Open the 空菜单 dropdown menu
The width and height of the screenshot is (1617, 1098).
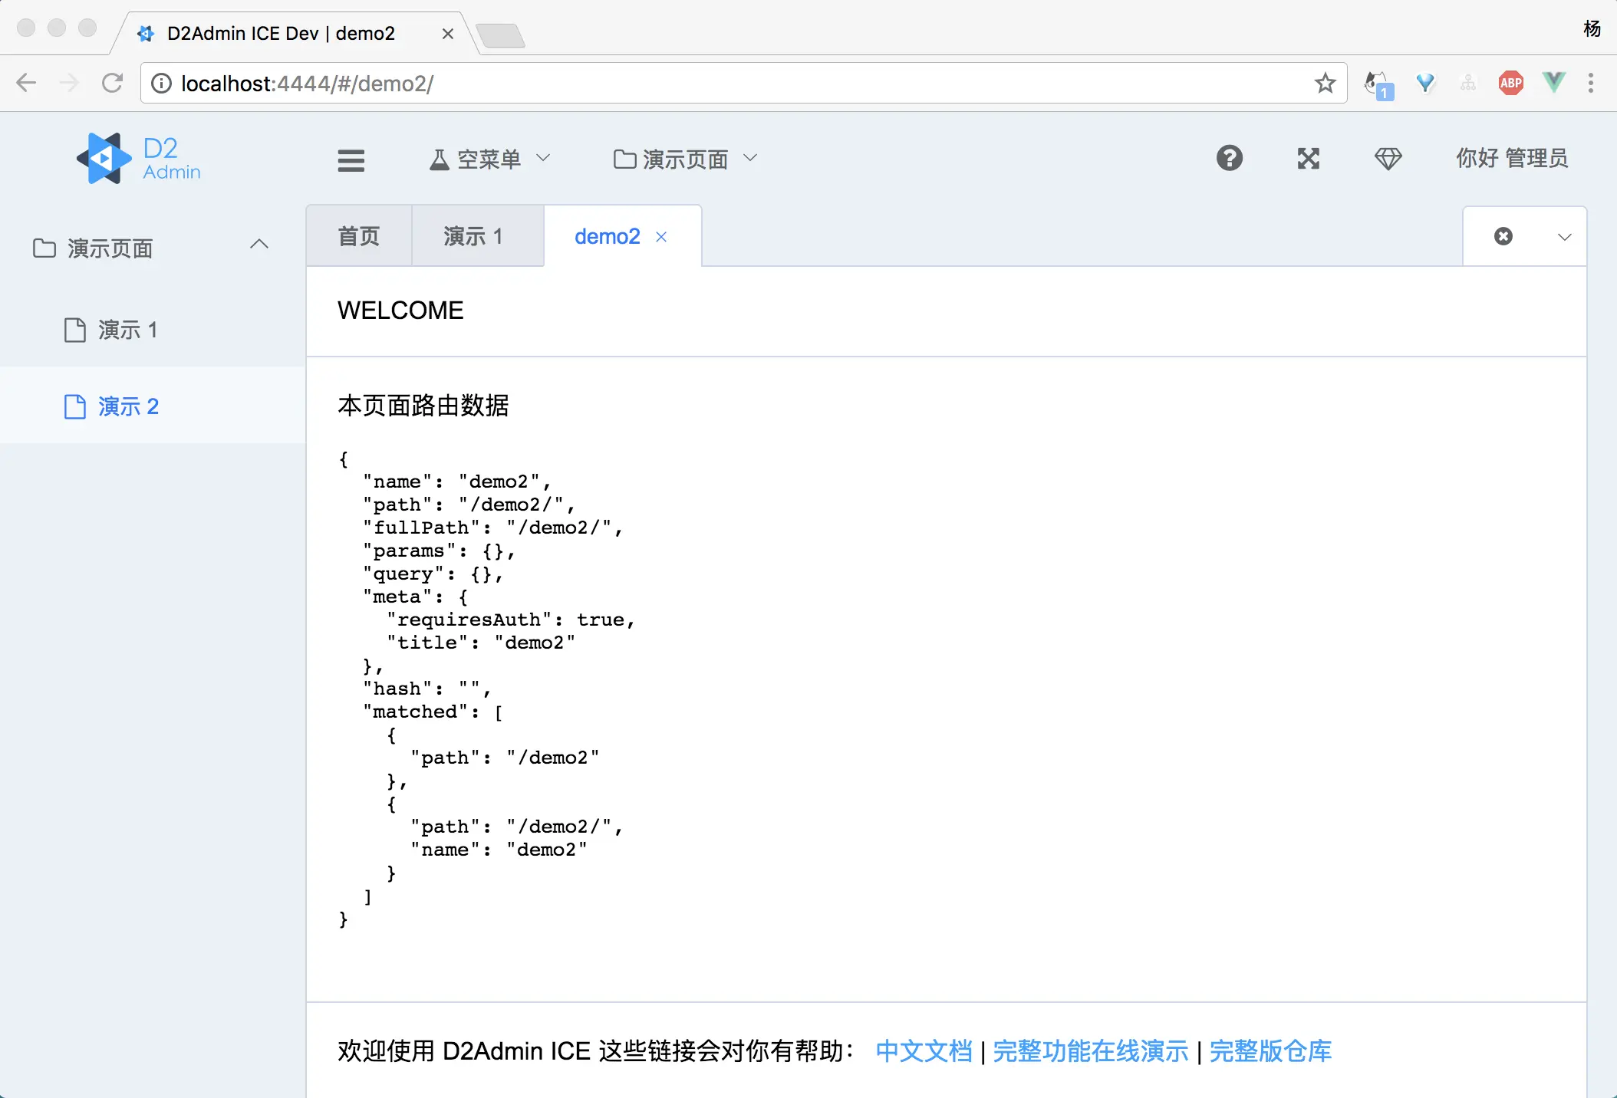pos(489,159)
